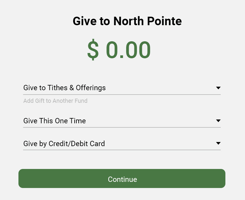245x200 pixels.
Task: Click the green dollar sign symbol
Action: tap(93, 50)
